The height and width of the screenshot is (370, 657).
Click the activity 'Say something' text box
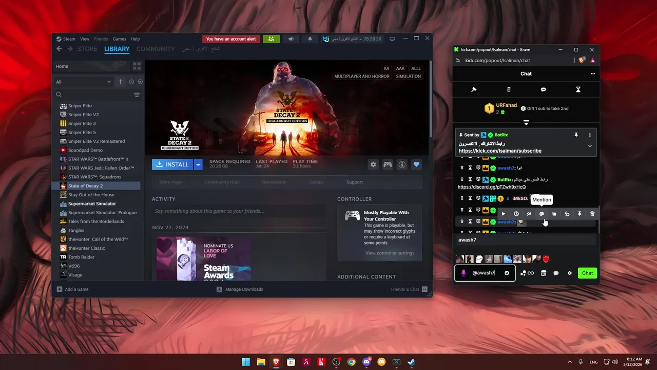[239, 211]
